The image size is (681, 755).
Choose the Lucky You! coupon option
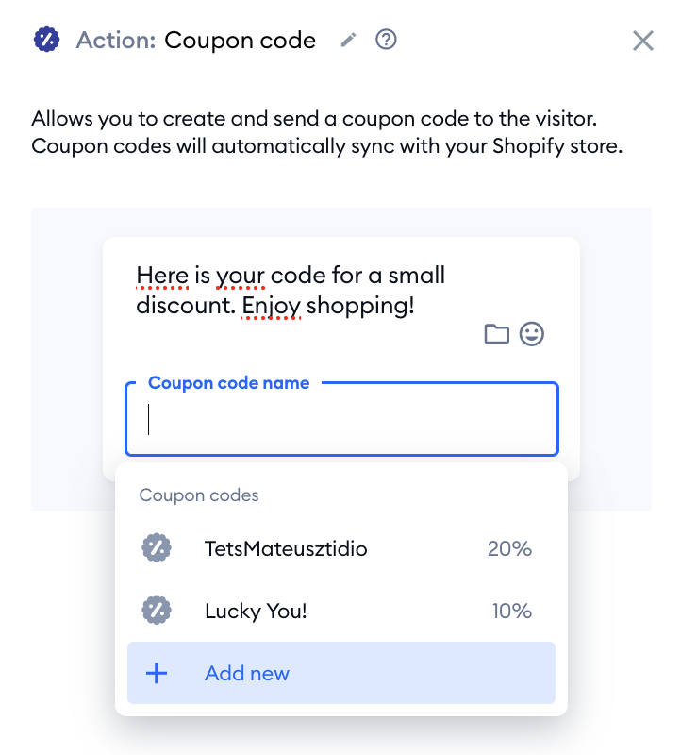pyautogui.click(x=341, y=611)
